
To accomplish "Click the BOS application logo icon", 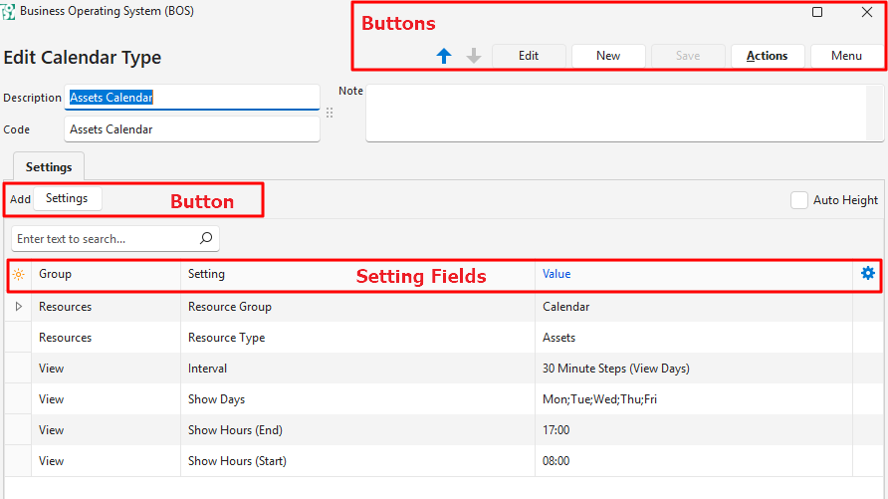I will pos(9,12).
